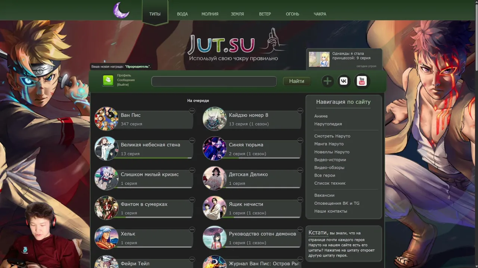Image resolution: width=478 pixels, height=268 pixels.
Task: Open the Хельк round thumbnail
Action: [106, 237]
